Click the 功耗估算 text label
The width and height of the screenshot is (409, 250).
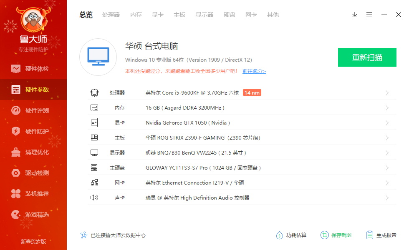[296, 235]
